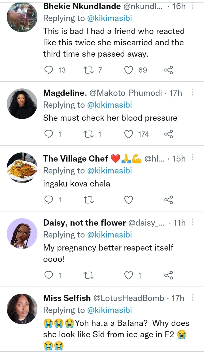Open The Village Chef's food avatar
This screenshot has height=352, width=204.
(x=22, y=168)
